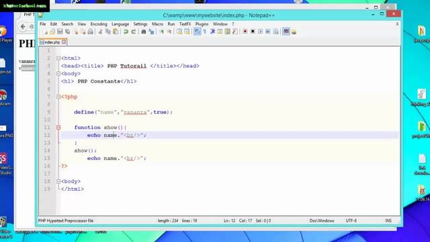The image size is (430, 242).
Task: Toggle synchronized vertical scrolling
Action: (x=179, y=32)
